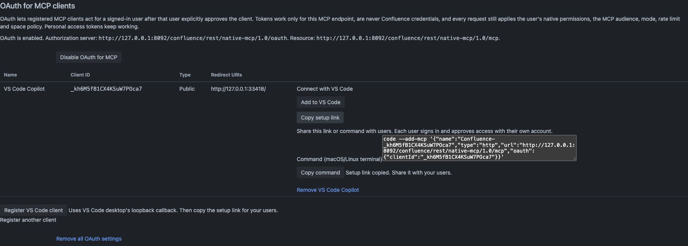Click the Connect with VS Code label
Screen dimensions: 688x246
tap(325, 89)
